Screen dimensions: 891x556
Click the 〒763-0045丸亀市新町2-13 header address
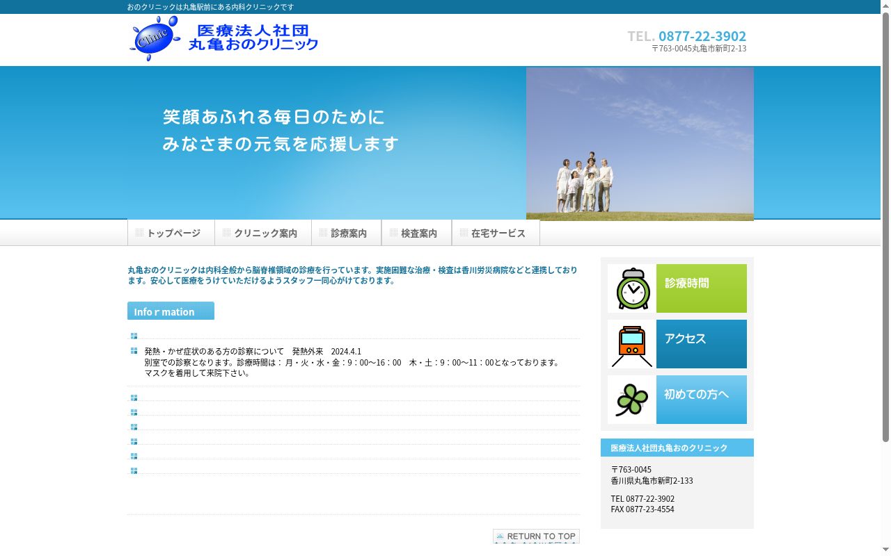(x=699, y=49)
